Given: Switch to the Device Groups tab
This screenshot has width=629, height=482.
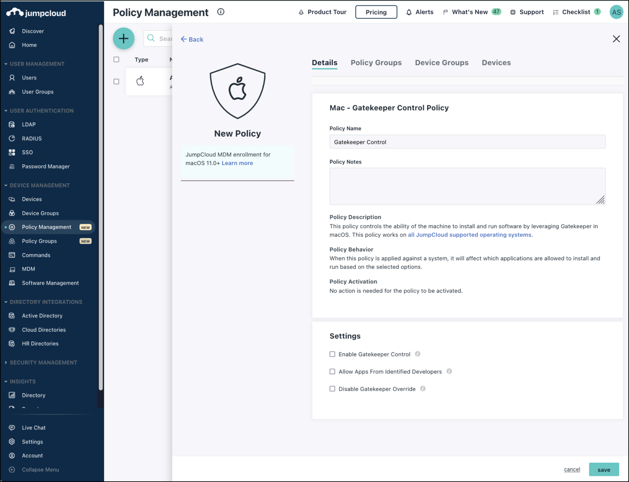Looking at the screenshot, I should [441, 62].
